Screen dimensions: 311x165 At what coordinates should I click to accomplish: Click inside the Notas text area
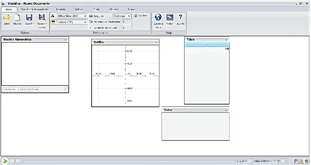195,126
